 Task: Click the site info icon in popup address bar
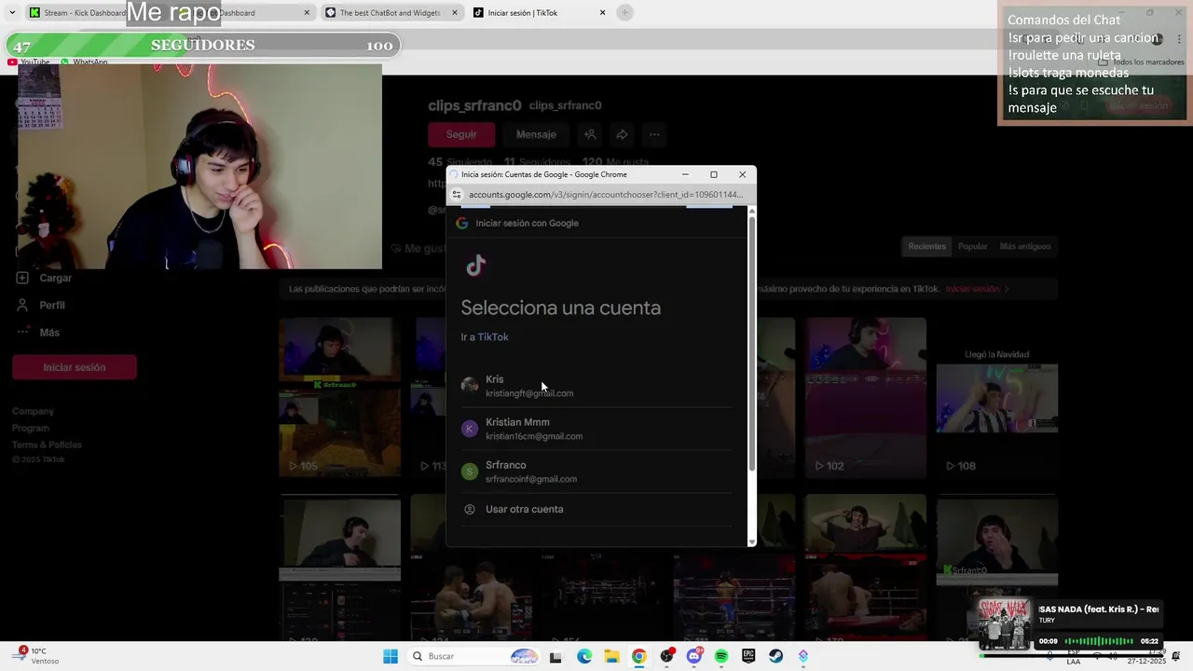[457, 195]
